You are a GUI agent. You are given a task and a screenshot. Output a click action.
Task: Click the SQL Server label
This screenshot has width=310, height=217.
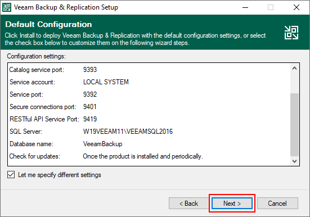tap(26, 132)
